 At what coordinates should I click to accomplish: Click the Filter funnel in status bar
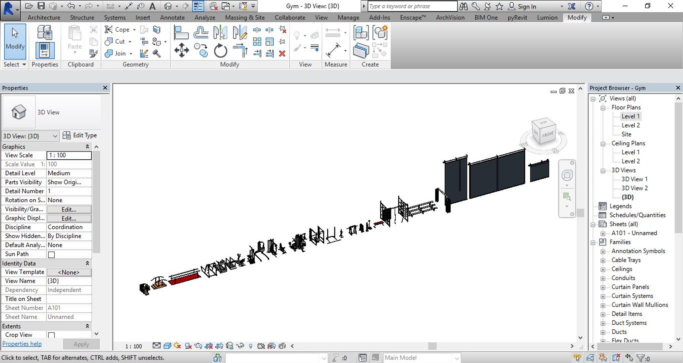[641, 358]
